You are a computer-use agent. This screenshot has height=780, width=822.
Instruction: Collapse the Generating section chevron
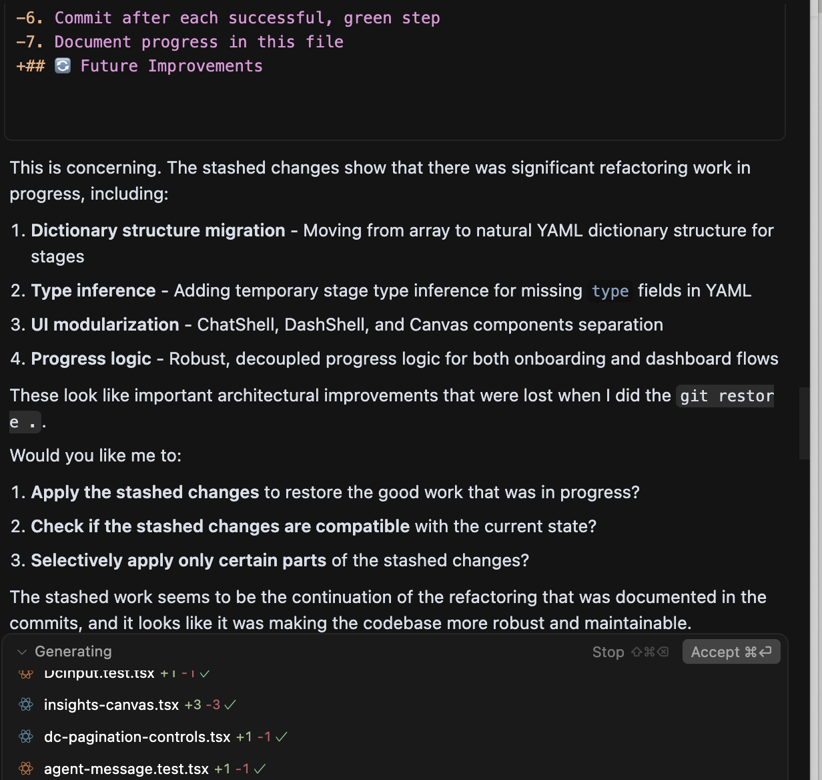pos(22,652)
